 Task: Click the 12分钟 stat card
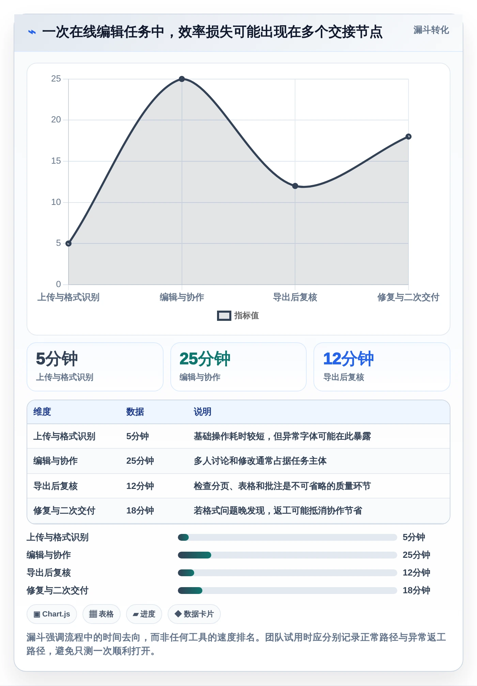click(382, 367)
